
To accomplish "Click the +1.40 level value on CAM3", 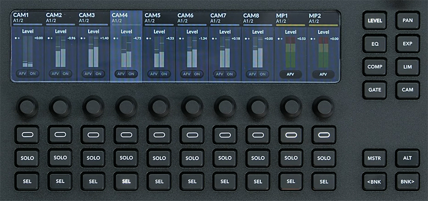I will point(104,38).
